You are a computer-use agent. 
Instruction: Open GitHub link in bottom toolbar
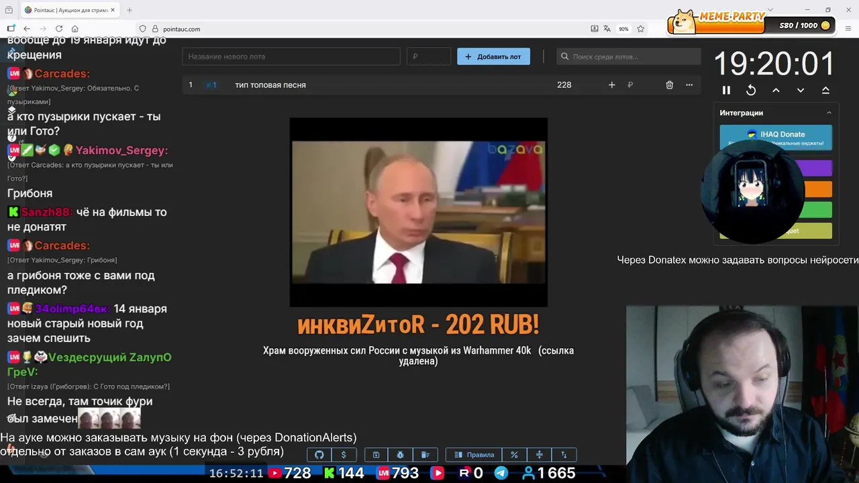(x=319, y=455)
